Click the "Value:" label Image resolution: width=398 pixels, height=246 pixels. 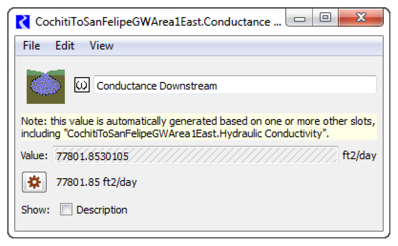(34, 156)
